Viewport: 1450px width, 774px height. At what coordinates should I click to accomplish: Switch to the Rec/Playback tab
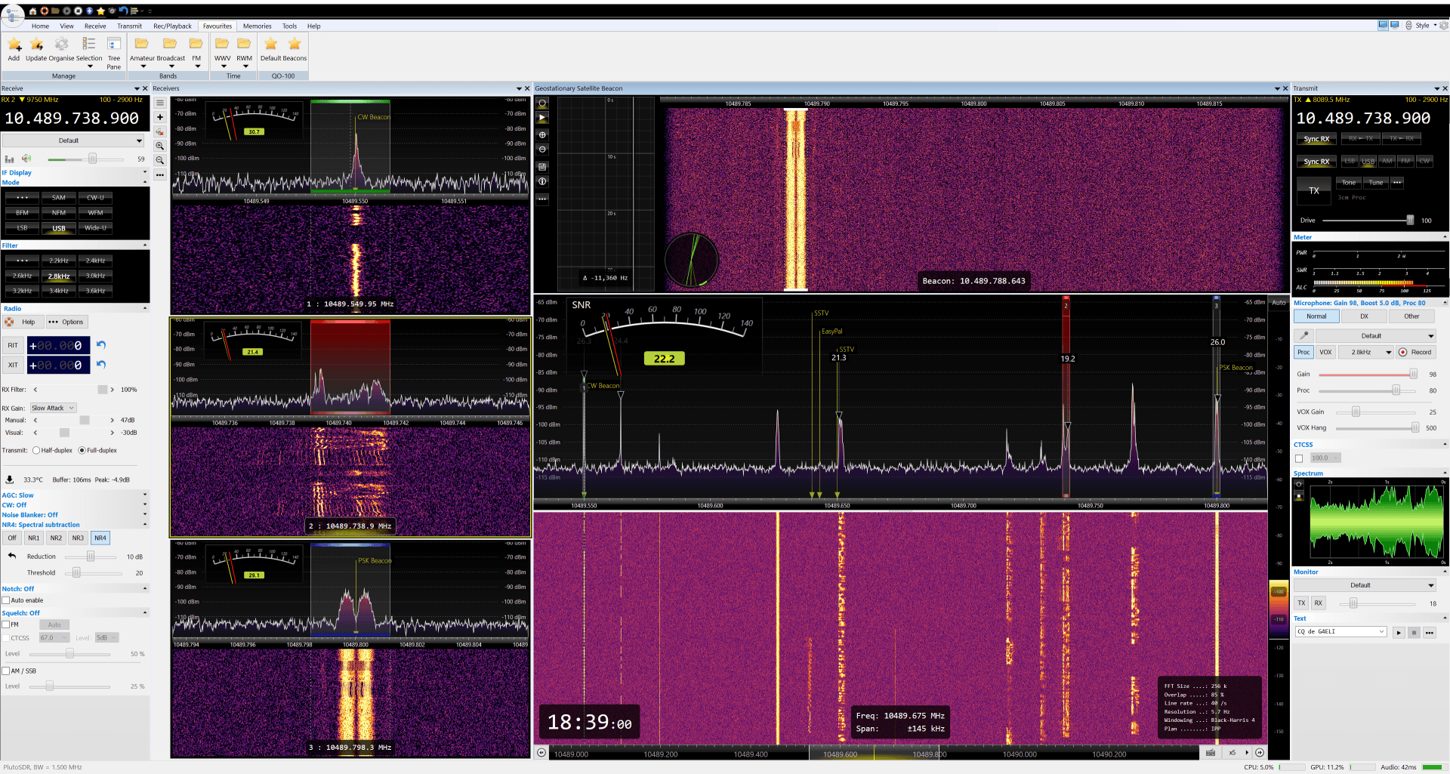[172, 26]
